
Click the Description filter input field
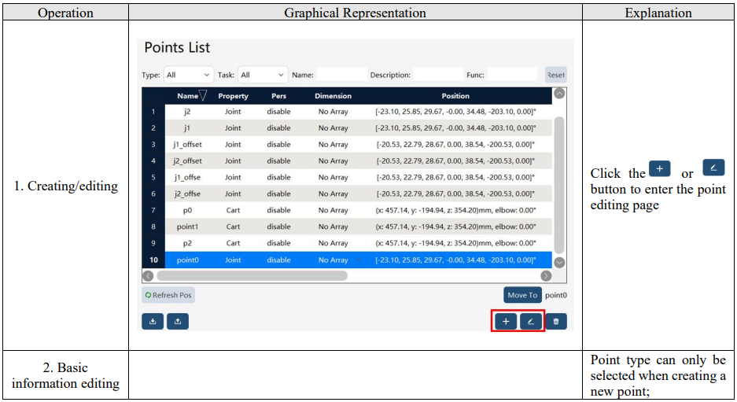point(438,75)
